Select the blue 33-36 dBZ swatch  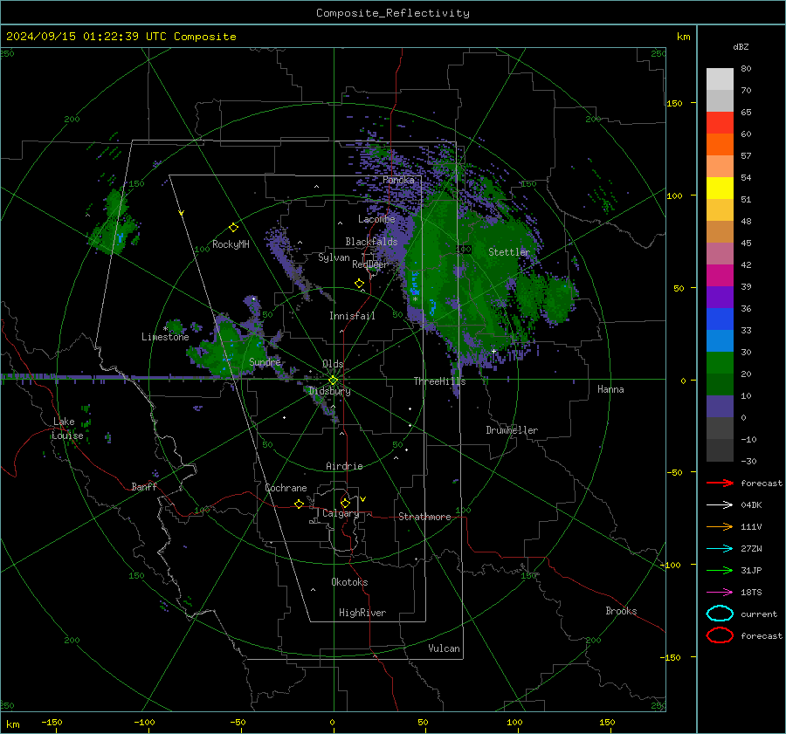coord(720,319)
